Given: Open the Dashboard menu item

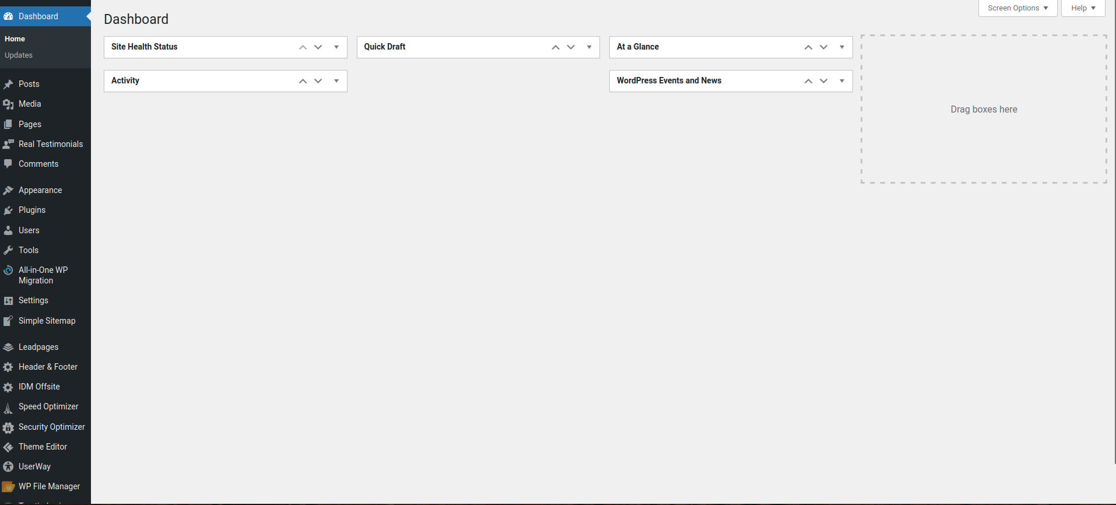Looking at the screenshot, I should click(45, 16).
